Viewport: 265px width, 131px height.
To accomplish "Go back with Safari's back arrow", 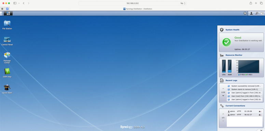I will [24, 3].
